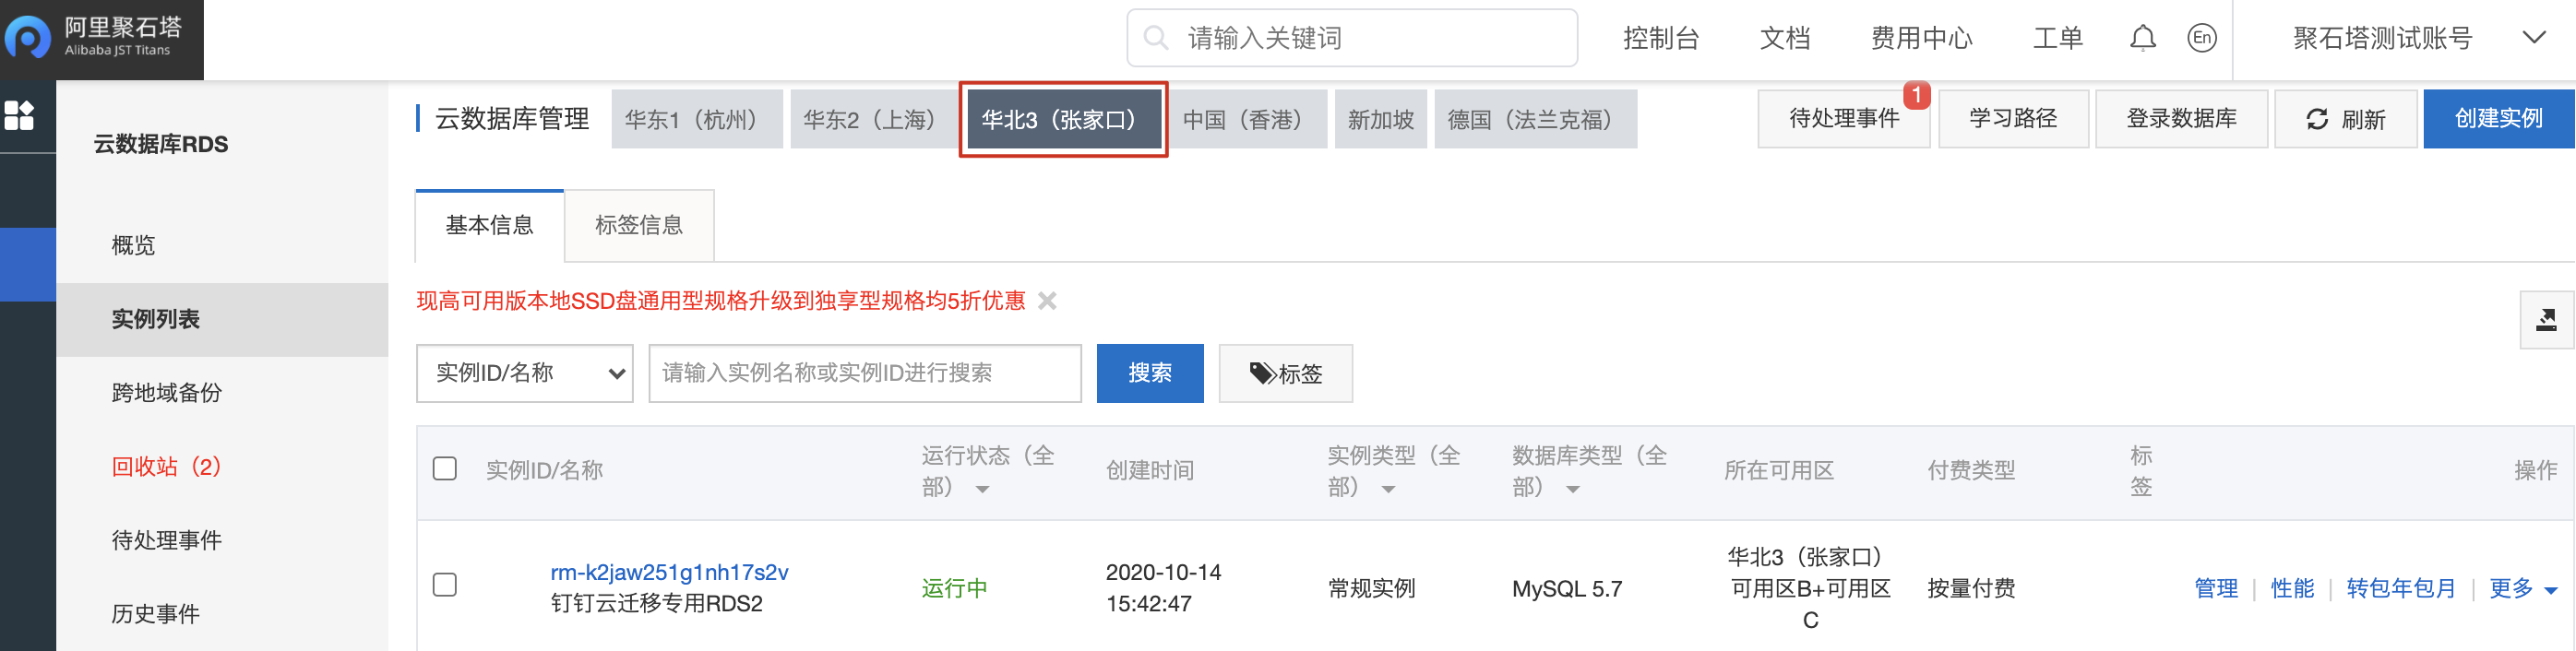Open the product grid menu icon

[19, 116]
